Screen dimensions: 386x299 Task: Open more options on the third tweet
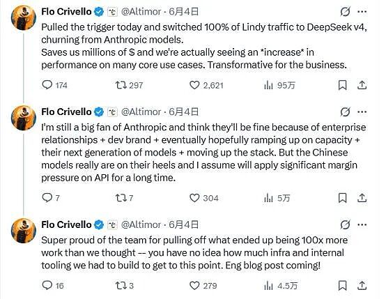(362, 224)
